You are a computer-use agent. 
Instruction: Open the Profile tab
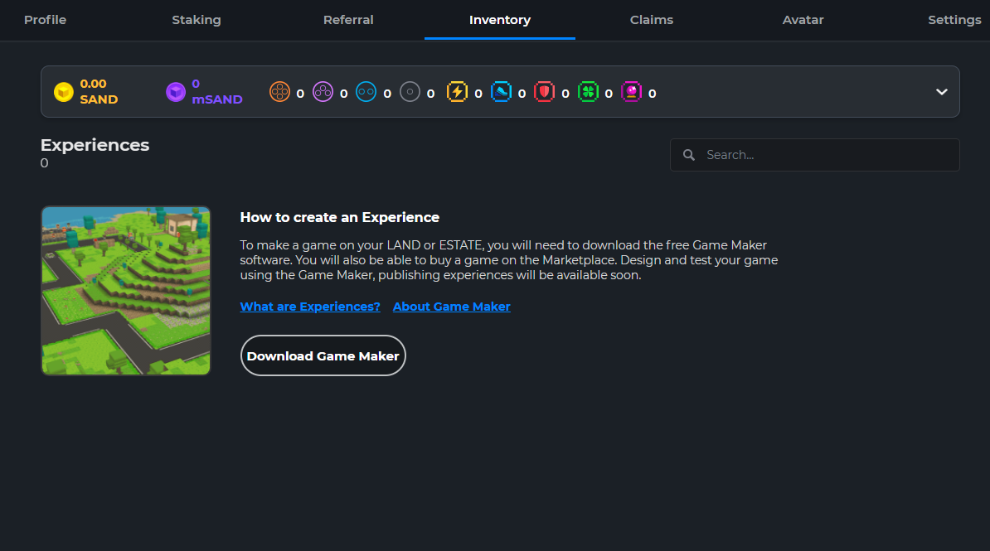pyautogui.click(x=45, y=20)
